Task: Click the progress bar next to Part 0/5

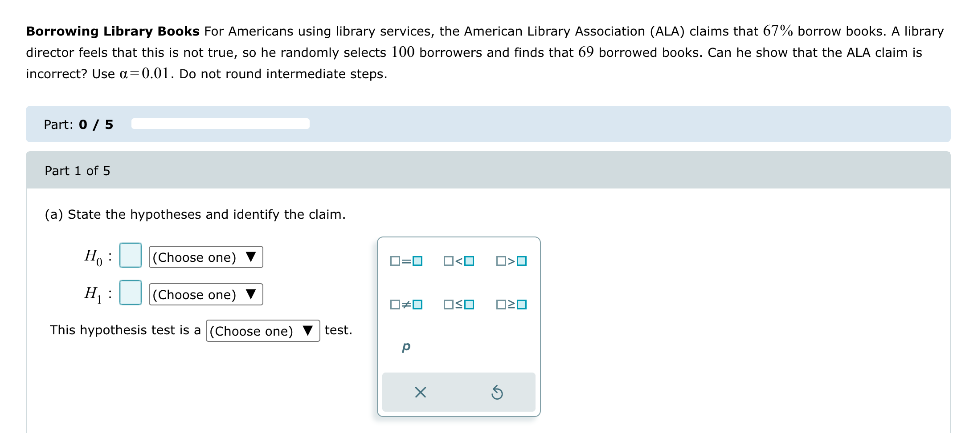Action: pos(220,124)
